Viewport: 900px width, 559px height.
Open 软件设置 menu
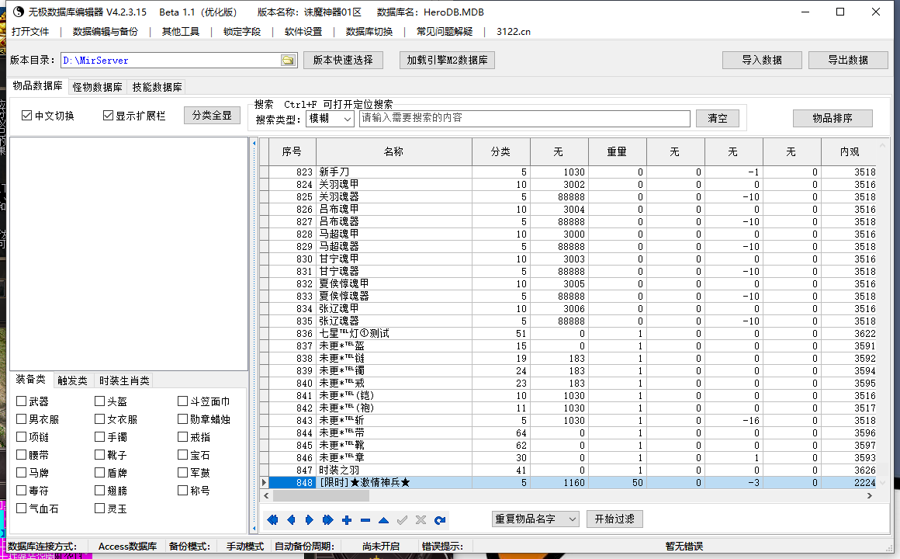303,32
